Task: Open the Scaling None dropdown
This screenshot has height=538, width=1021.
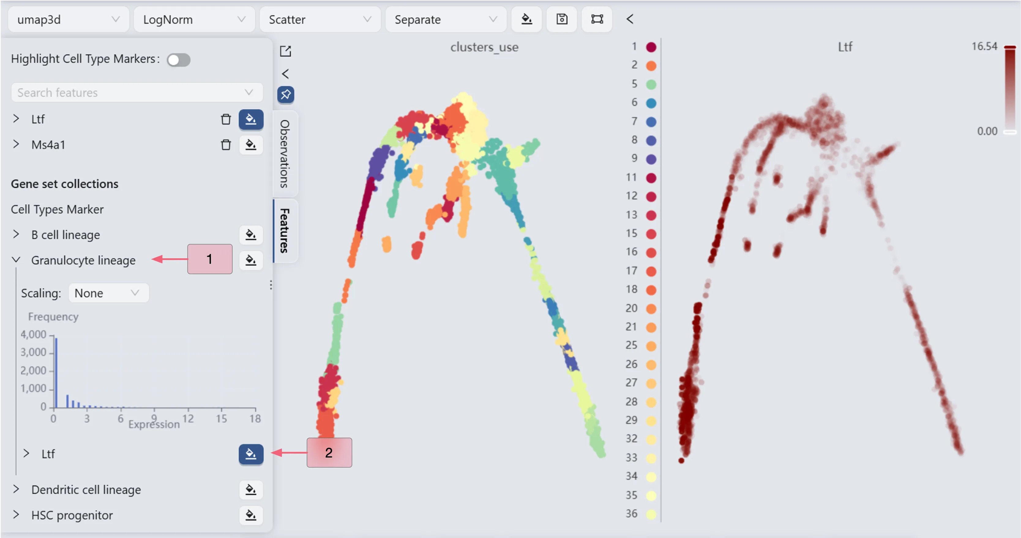Action: pyautogui.click(x=108, y=293)
